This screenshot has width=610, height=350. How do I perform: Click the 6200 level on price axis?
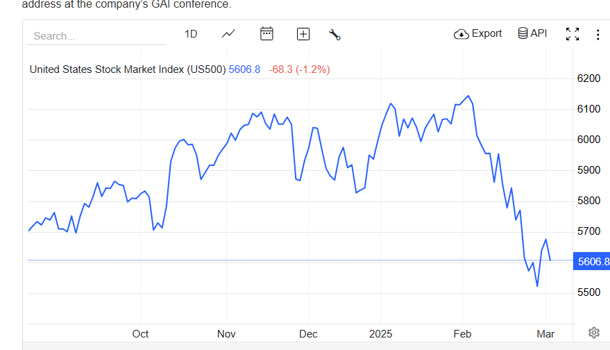[x=588, y=78]
